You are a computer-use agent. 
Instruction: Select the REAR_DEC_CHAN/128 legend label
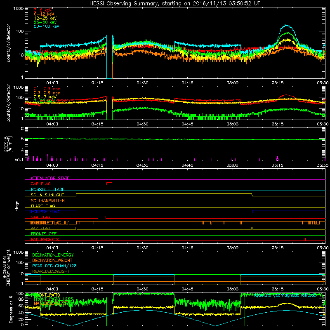pyautogui.click(x=54, y=266)
